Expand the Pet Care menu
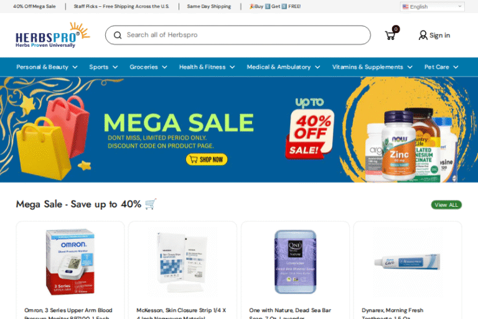478x319 pixels. (x=441, y=67)
